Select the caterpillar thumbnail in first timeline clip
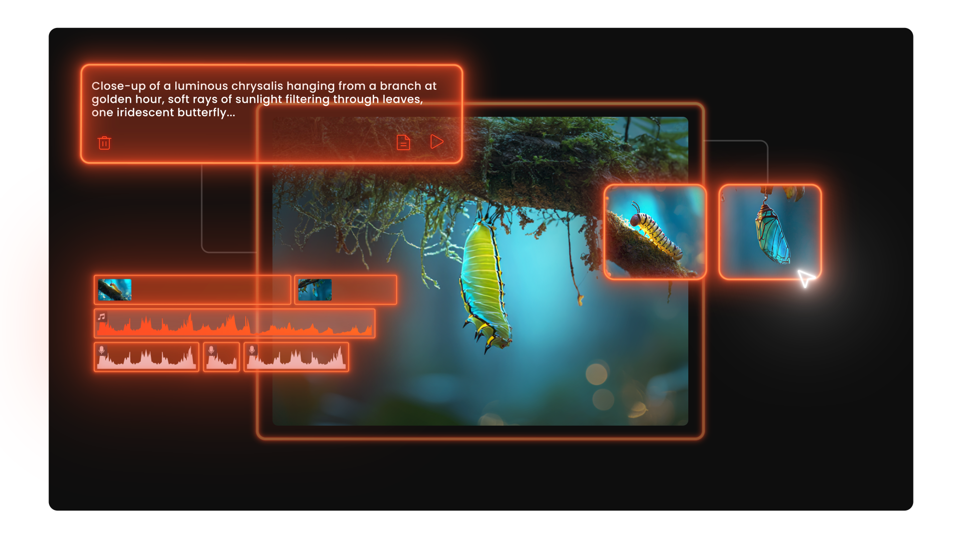Image resolution: width=959 pixels, height=539 pixels. coord(115,289)
